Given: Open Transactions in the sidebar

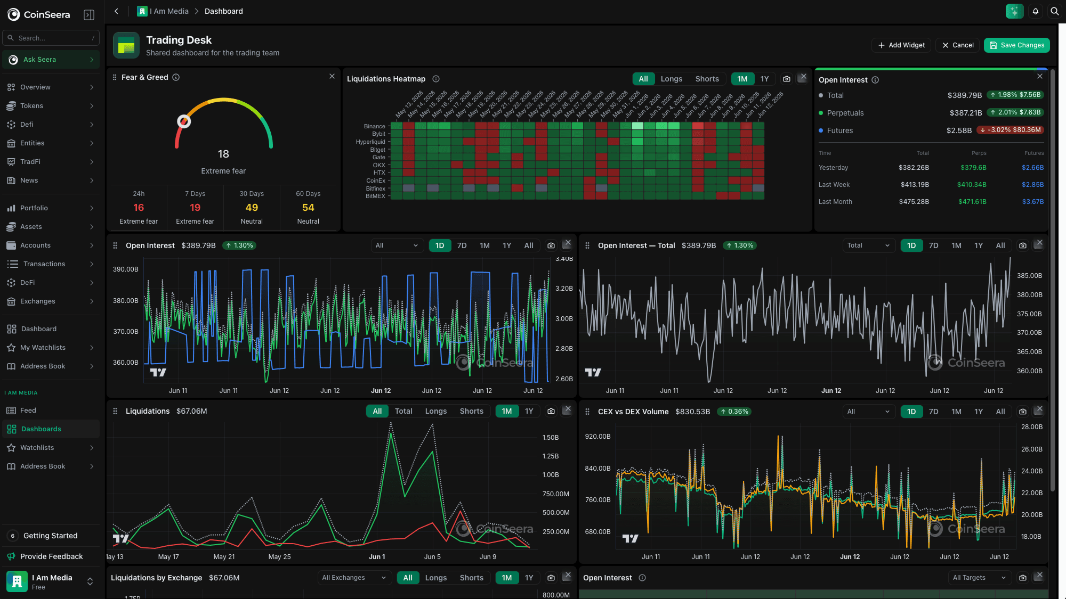Looking at the screenshot, I should coord(51,264).
